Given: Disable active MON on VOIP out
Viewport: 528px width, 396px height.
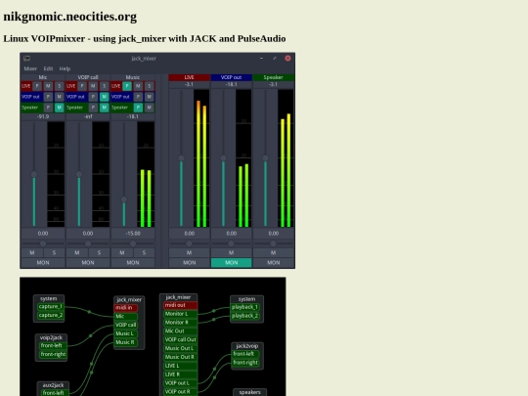Looking at the screenshot, I should click(232, 263).
